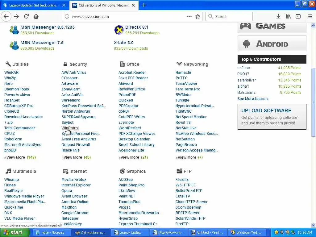Click the DirectX 8.1 icon
316x237 pixels.
[119, 30]
